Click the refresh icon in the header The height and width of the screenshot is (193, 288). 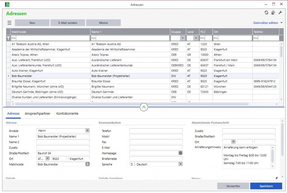[266, 13]
